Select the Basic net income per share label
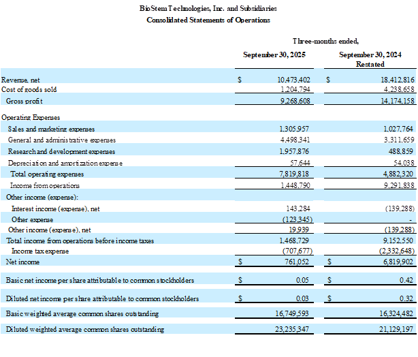The width and height of the screenshot is (418, 357). click(x=100, y=280)
